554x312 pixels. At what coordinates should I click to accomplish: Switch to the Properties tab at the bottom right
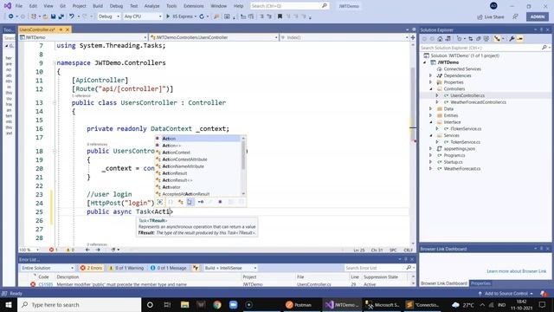point(480,283)
